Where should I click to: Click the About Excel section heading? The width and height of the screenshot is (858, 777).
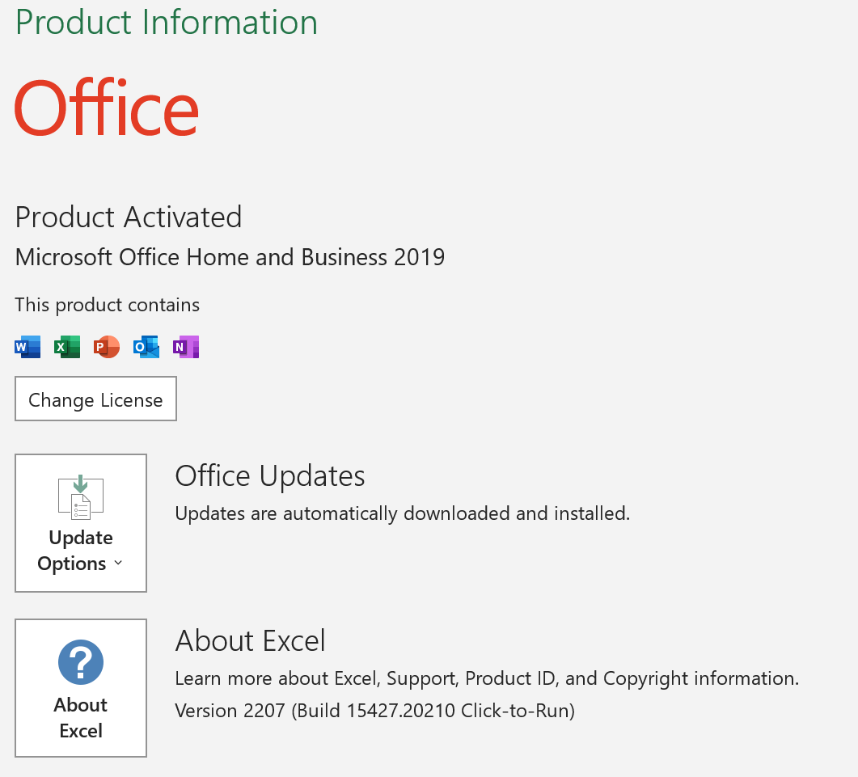coord(250,640)
